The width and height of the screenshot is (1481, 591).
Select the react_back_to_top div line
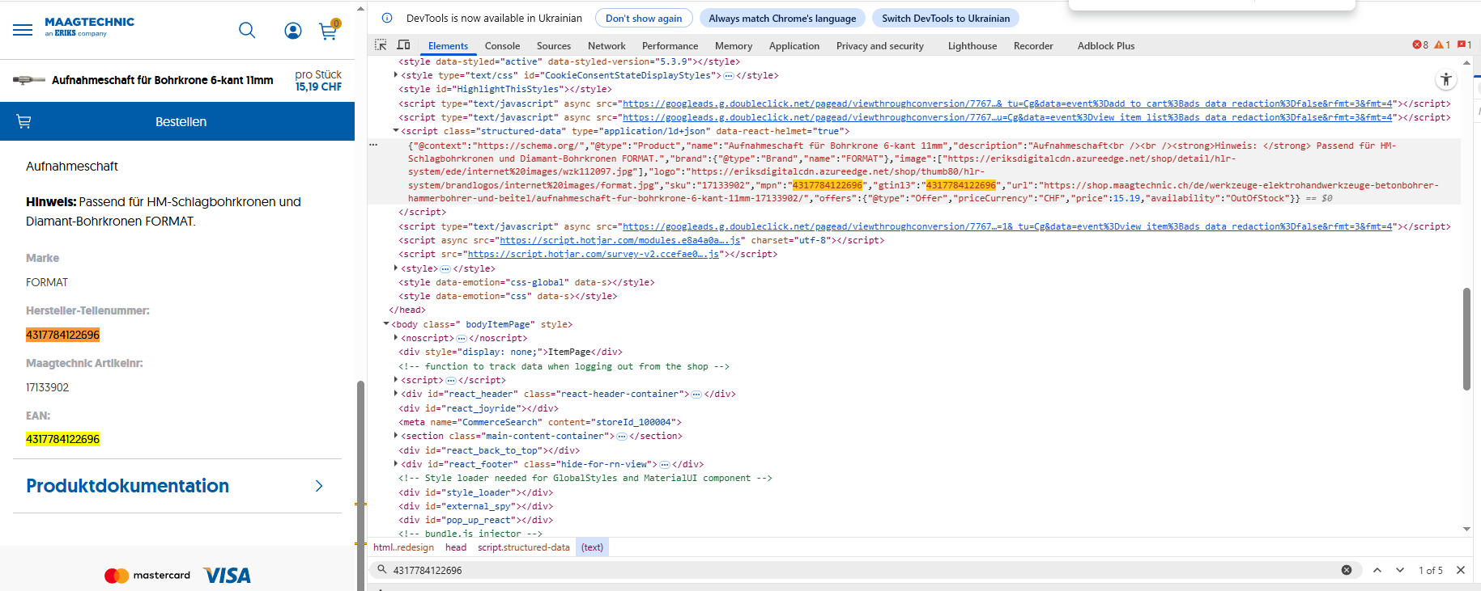488,450
